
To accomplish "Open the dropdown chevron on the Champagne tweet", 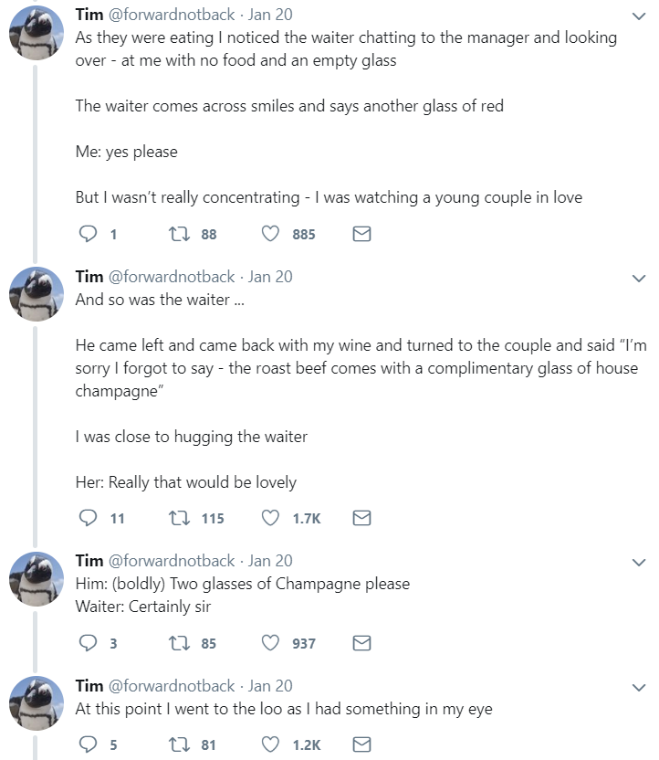I will 639,563.
